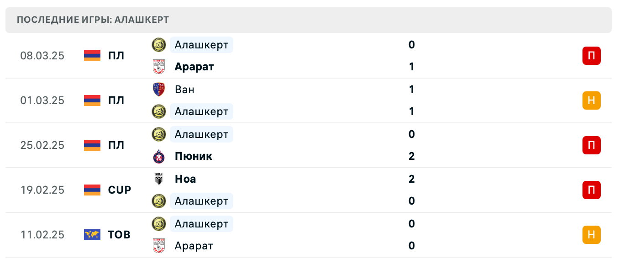This screenshot has height=264, width=619.
Task: Select the CUP competition label
Action: tap(119, 190)
